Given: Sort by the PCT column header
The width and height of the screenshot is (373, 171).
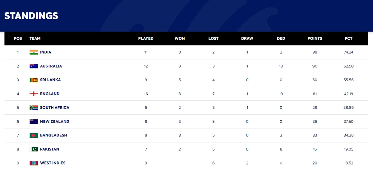Looking at the screenshot, I should [348, 39].
